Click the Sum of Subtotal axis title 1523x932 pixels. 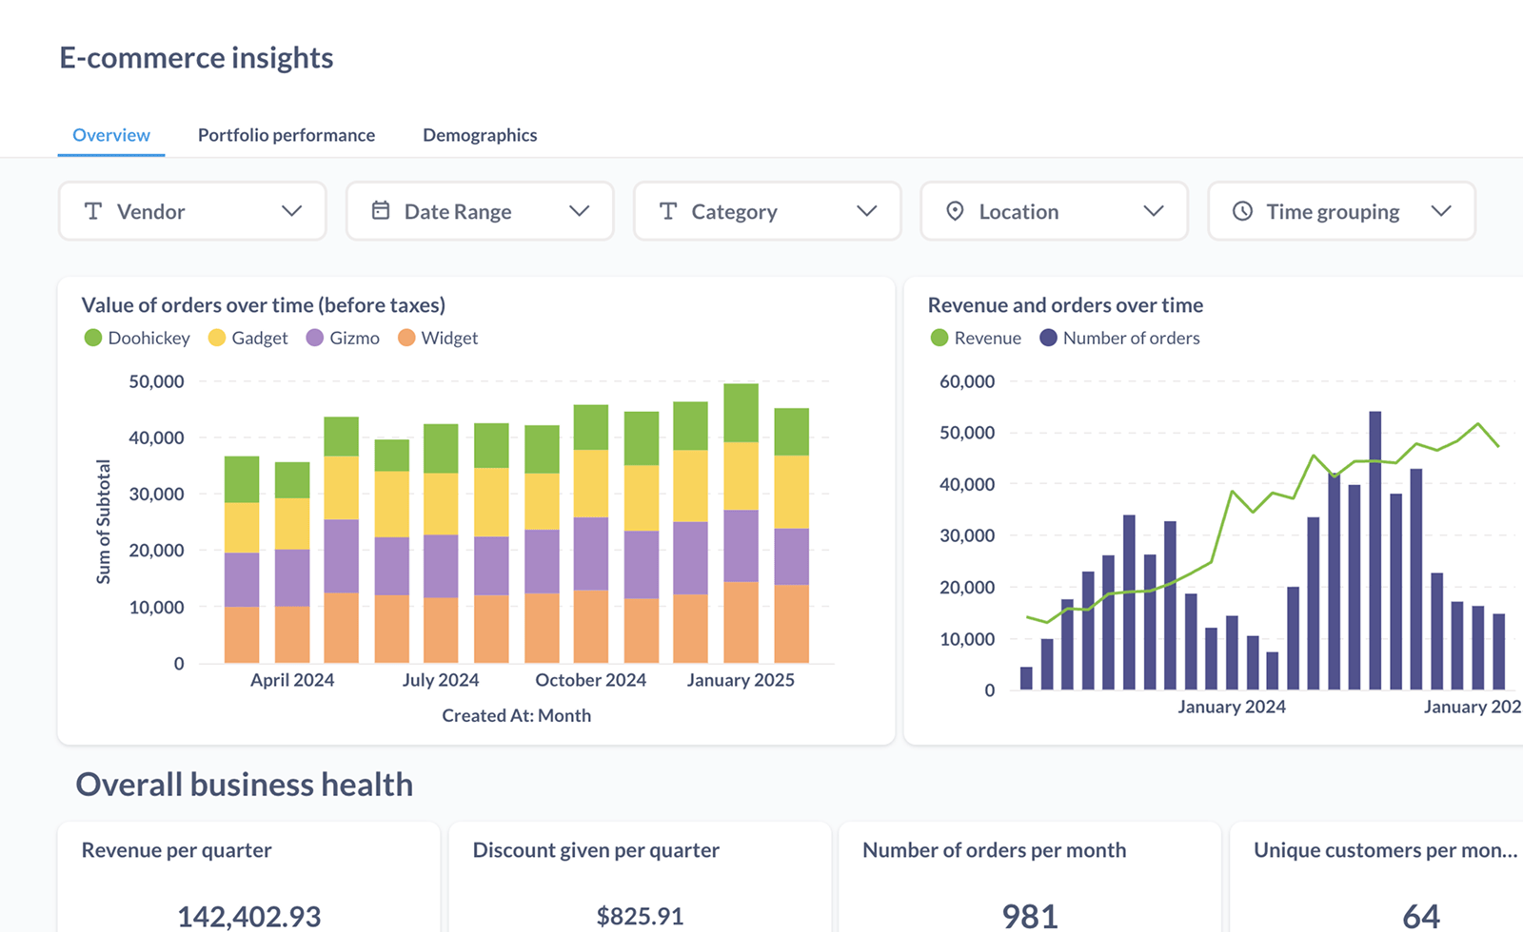[103, 521]
